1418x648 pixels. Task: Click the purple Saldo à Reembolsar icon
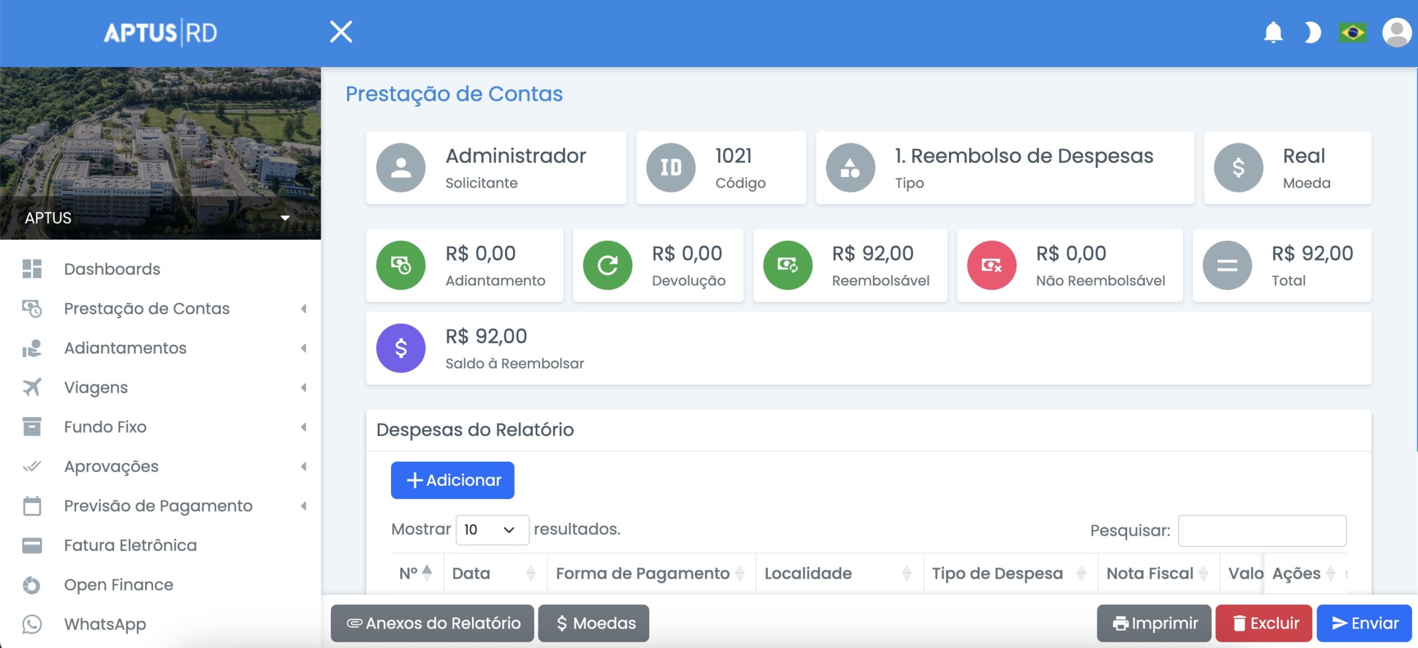(x=400, y=348)
